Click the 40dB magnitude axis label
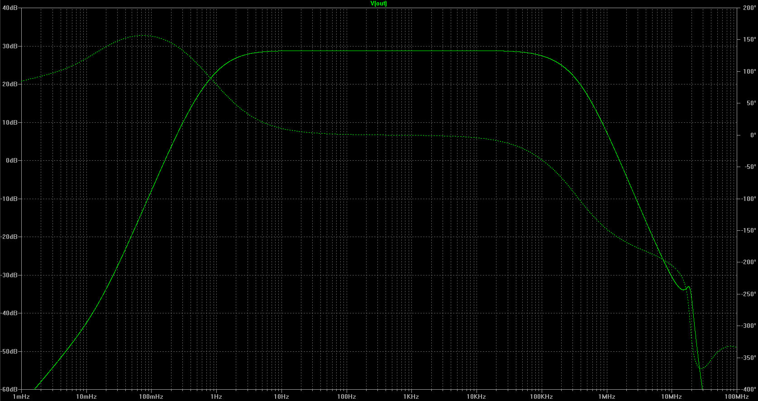Image resolution: width=758 pixels, height=401 pixels. click(x=10, y=8)
